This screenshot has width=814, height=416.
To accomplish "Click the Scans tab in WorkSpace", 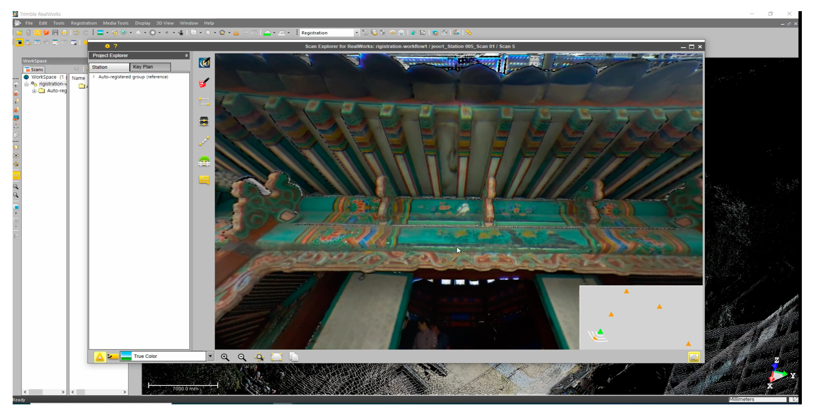I will [x=34, y=69].
